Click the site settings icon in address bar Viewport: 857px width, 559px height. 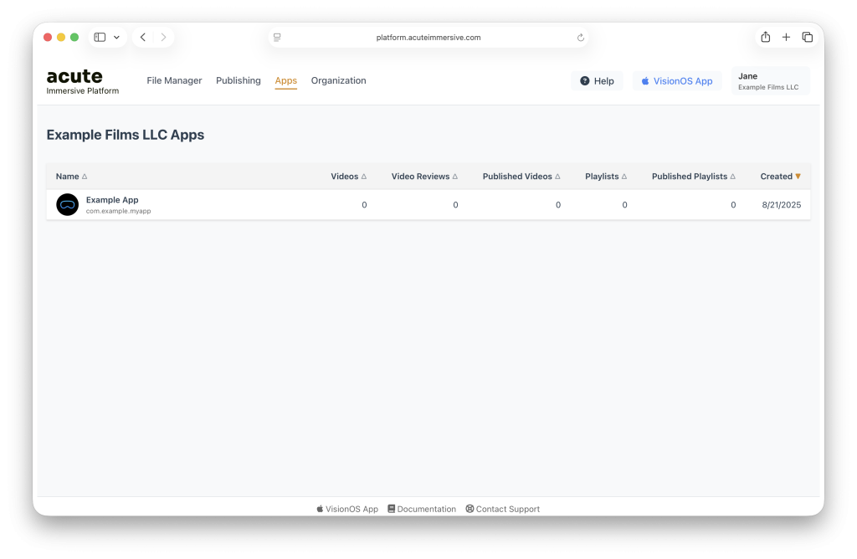click(277, 38)
